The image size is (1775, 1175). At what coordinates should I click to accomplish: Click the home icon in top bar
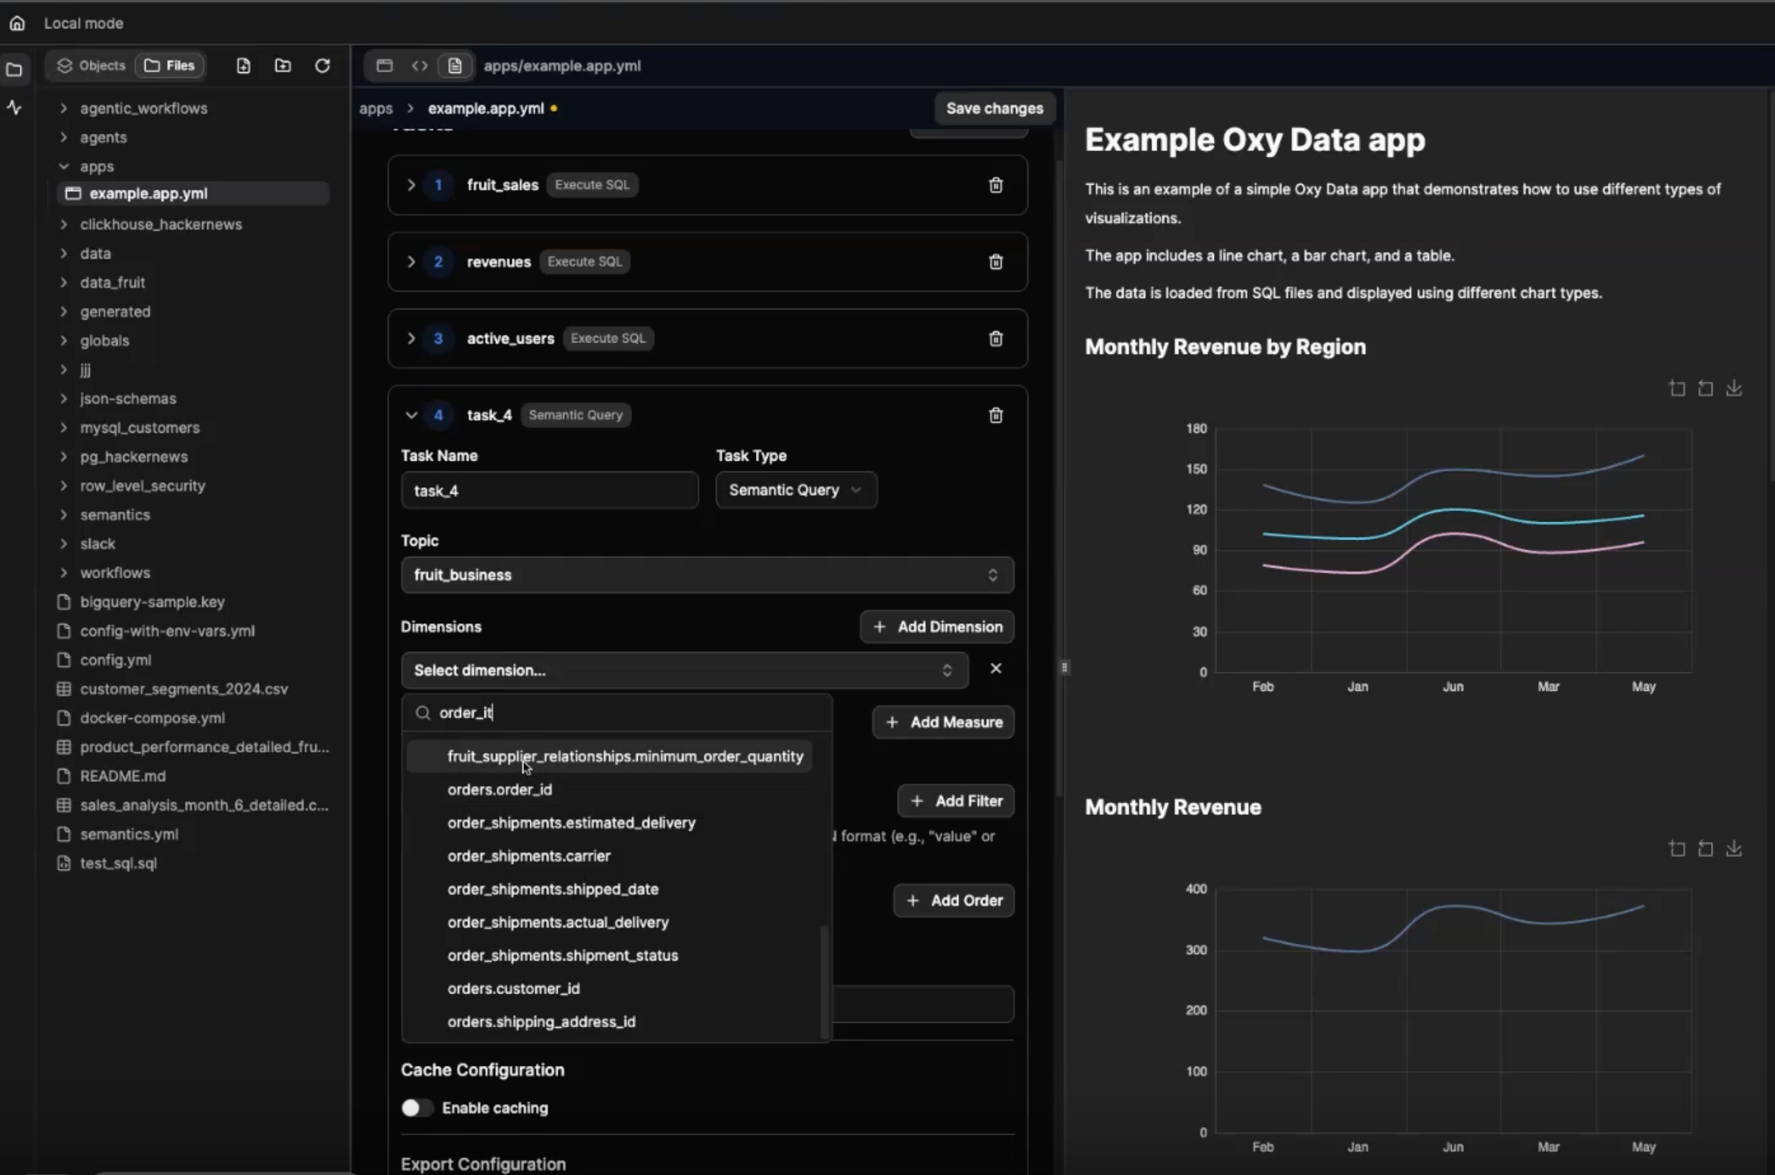17,23
